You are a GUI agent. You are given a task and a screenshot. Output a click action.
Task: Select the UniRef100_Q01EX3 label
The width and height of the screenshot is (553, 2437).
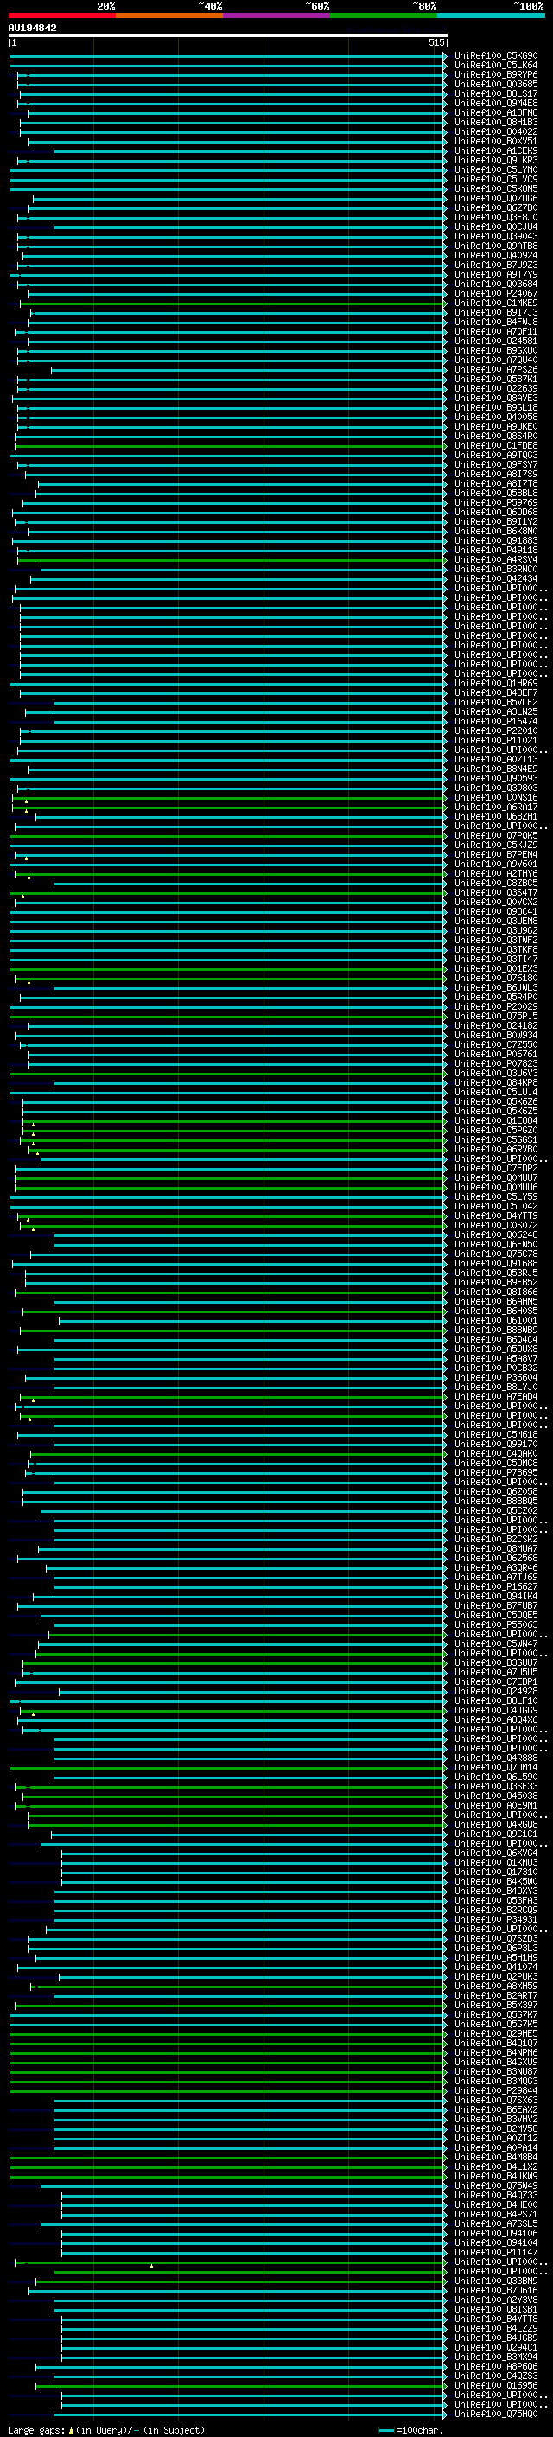click(x=496, y=969)
